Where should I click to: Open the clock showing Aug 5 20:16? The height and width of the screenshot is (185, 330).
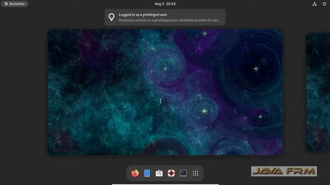(x=165, y=4)
